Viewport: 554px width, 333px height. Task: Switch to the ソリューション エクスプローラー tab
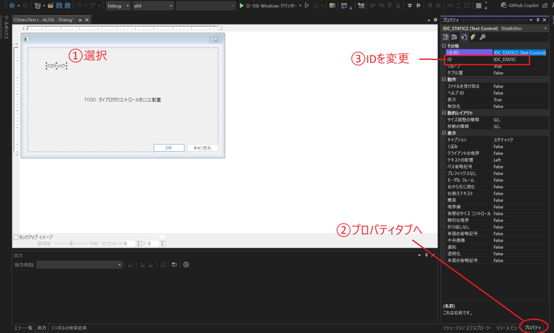[467, 328]
